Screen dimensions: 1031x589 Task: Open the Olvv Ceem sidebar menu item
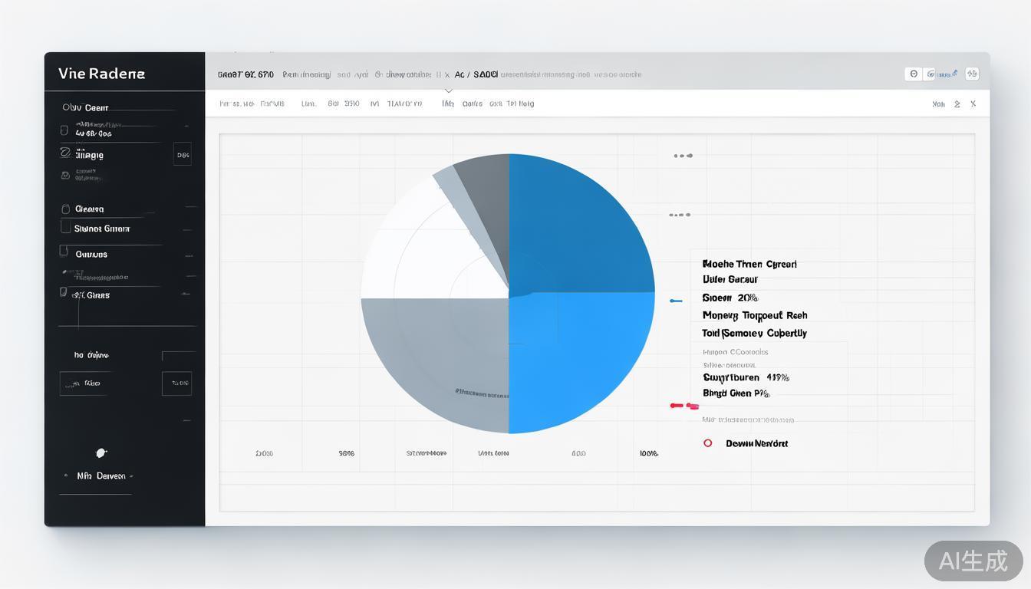85,108
